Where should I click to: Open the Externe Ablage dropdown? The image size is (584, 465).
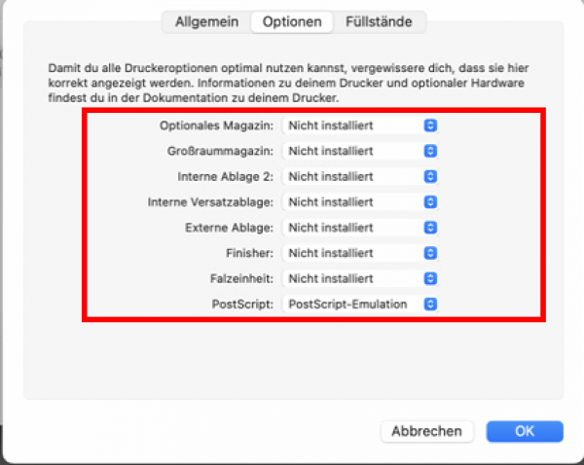tap(360, 228)
